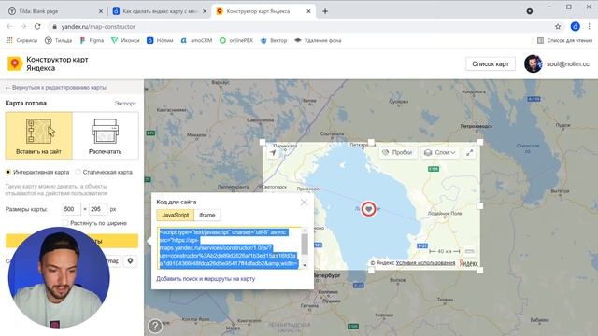Bookmark this page with the star icon

coord(558,27)
